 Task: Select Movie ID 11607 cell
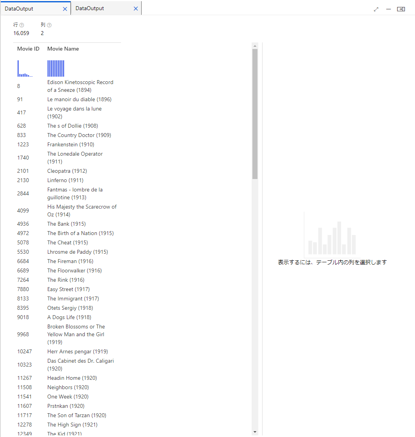pyautogui.click(x=25, y=406)
